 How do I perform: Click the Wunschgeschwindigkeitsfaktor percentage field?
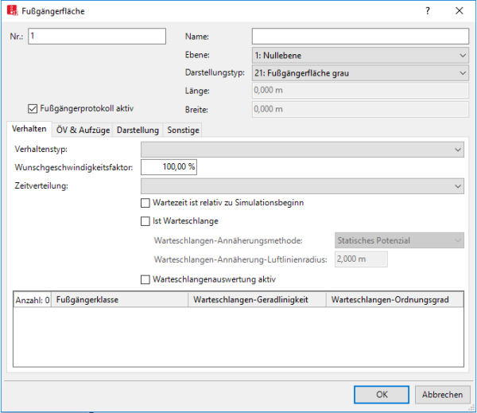(169, 167)
